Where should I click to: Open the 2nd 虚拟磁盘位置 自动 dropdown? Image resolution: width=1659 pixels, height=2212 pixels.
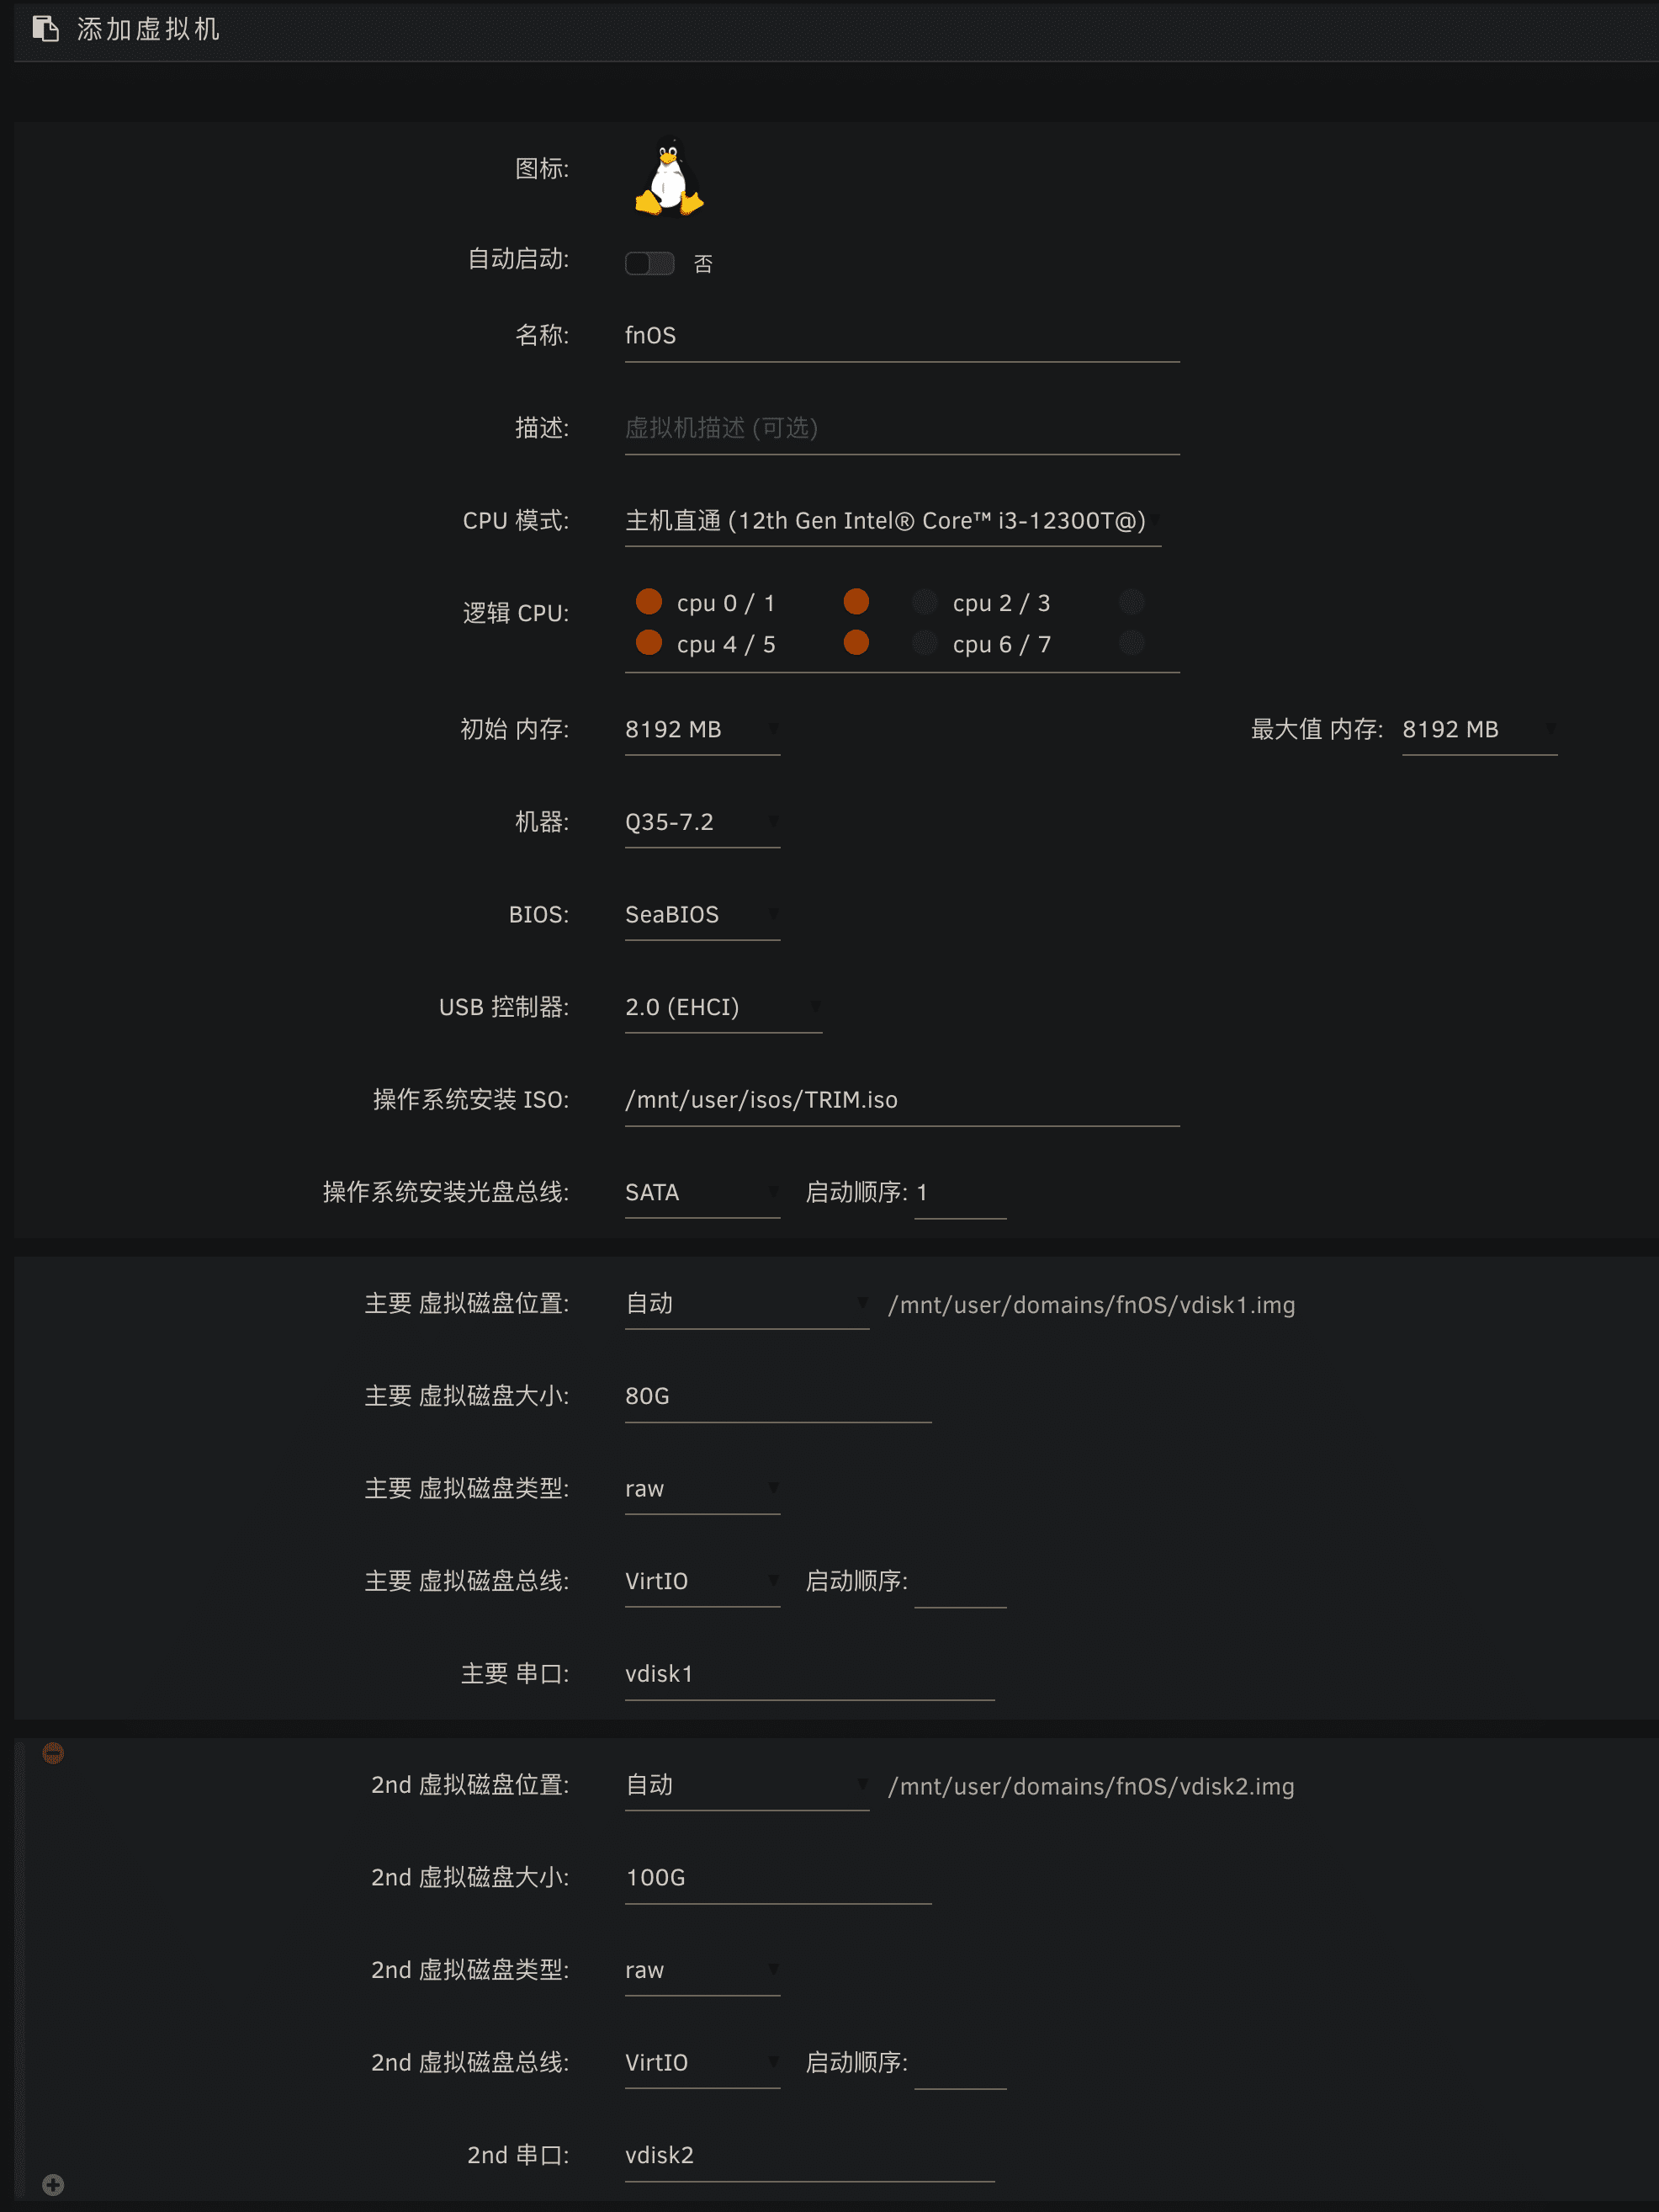[x=746, y=1785]
